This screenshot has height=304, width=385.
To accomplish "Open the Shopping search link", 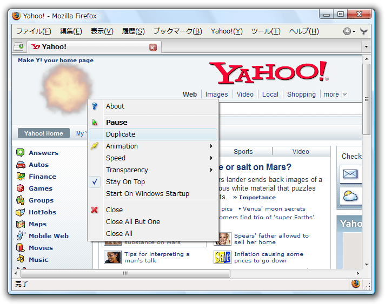I will [301, 94].
